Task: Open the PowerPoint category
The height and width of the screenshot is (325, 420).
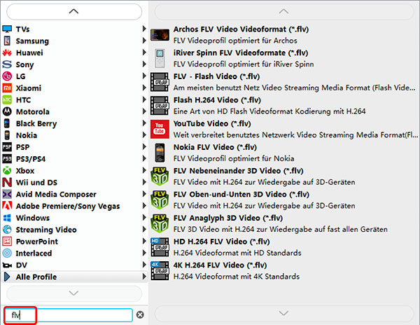Action: 74,241
